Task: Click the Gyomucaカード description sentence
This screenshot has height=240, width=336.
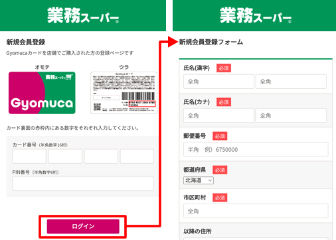Action: pos(70,53)
